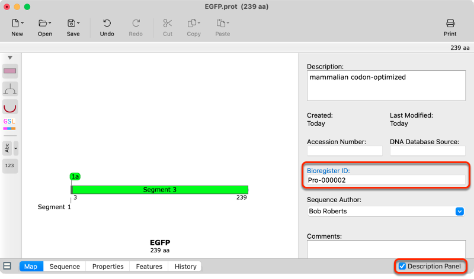Switch to the Features tab

point(149,267)
